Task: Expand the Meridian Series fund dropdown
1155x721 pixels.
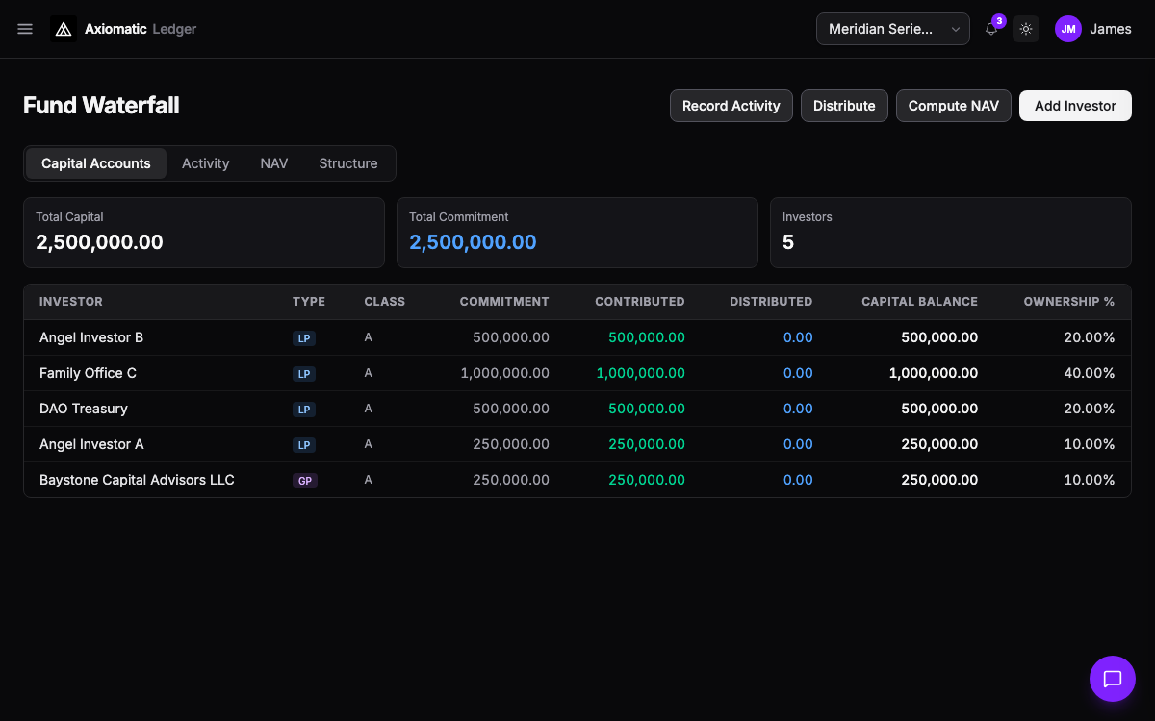Action: [x=893, y=29]
